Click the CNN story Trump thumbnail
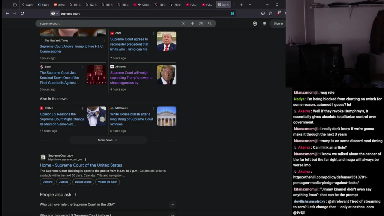384x216 pixels. 166,41
